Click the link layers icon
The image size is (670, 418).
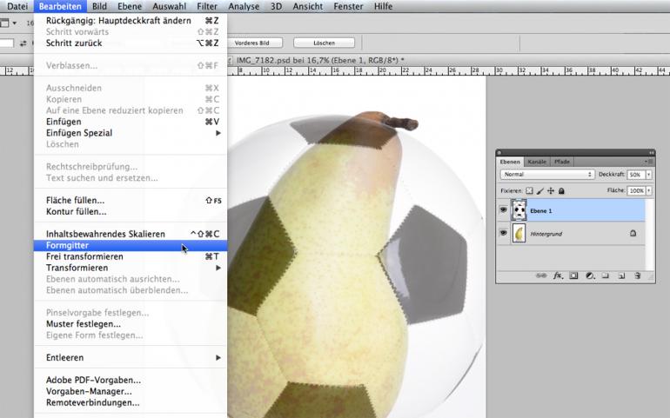(541, 275)
